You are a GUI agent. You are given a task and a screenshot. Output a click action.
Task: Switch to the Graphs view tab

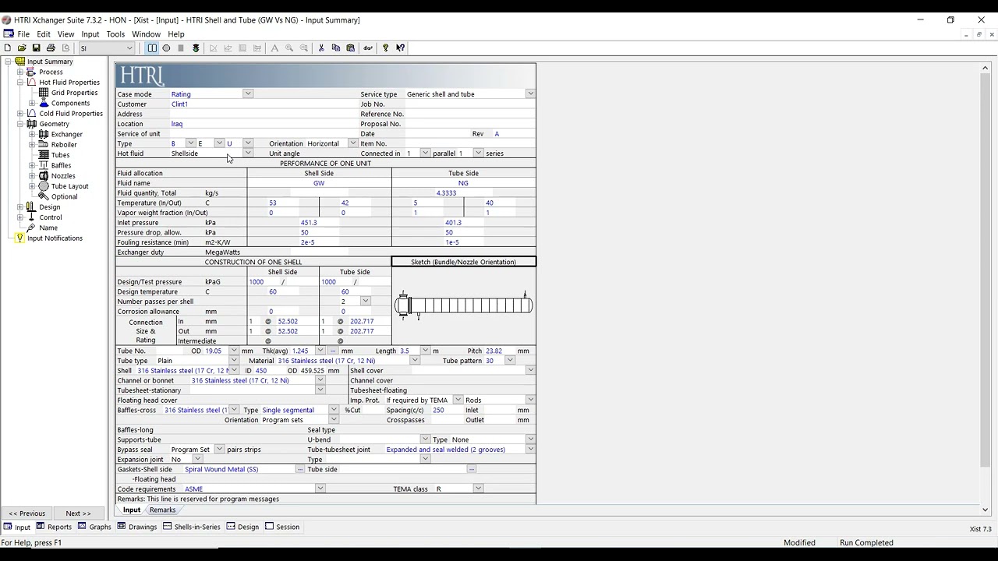(x=94, y=527)
